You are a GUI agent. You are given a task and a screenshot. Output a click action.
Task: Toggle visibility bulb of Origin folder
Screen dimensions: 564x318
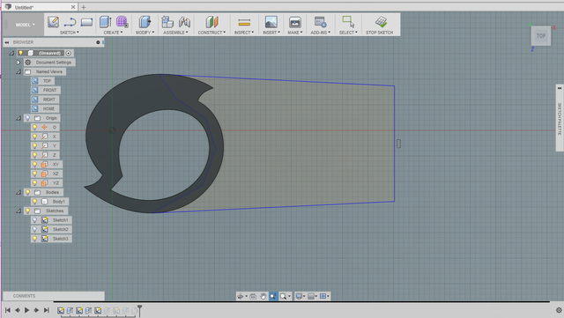27,118
